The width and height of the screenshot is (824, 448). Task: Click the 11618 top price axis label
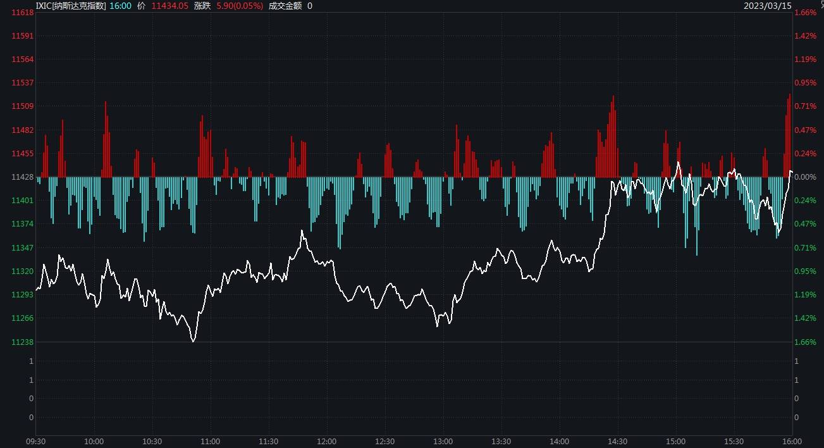23,13
